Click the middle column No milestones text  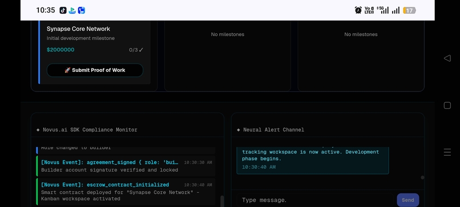click(228, 34)
